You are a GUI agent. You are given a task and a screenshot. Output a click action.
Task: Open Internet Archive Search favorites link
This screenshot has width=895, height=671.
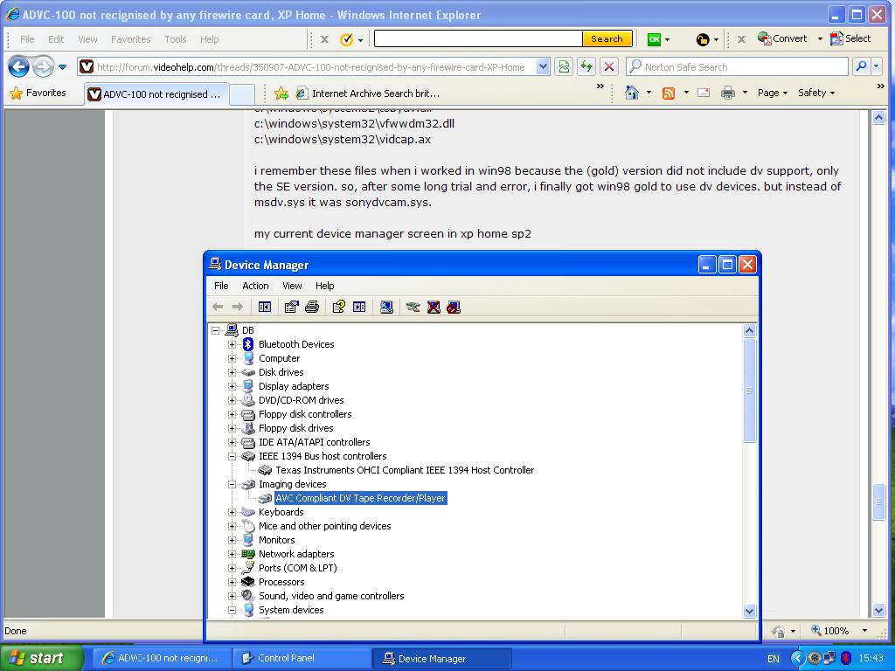[368, 93]
